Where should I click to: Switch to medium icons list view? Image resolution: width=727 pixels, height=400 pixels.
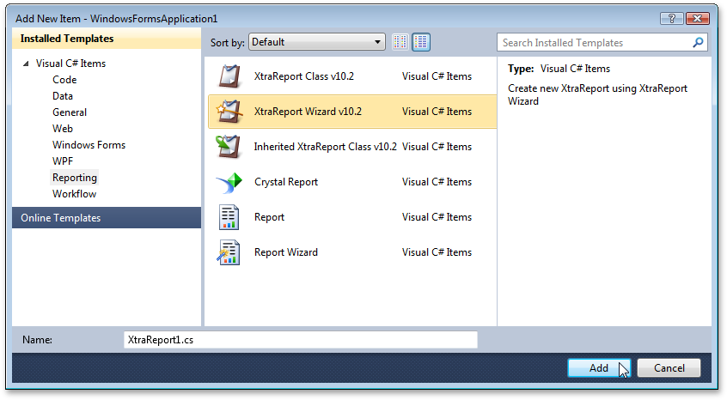421,42
